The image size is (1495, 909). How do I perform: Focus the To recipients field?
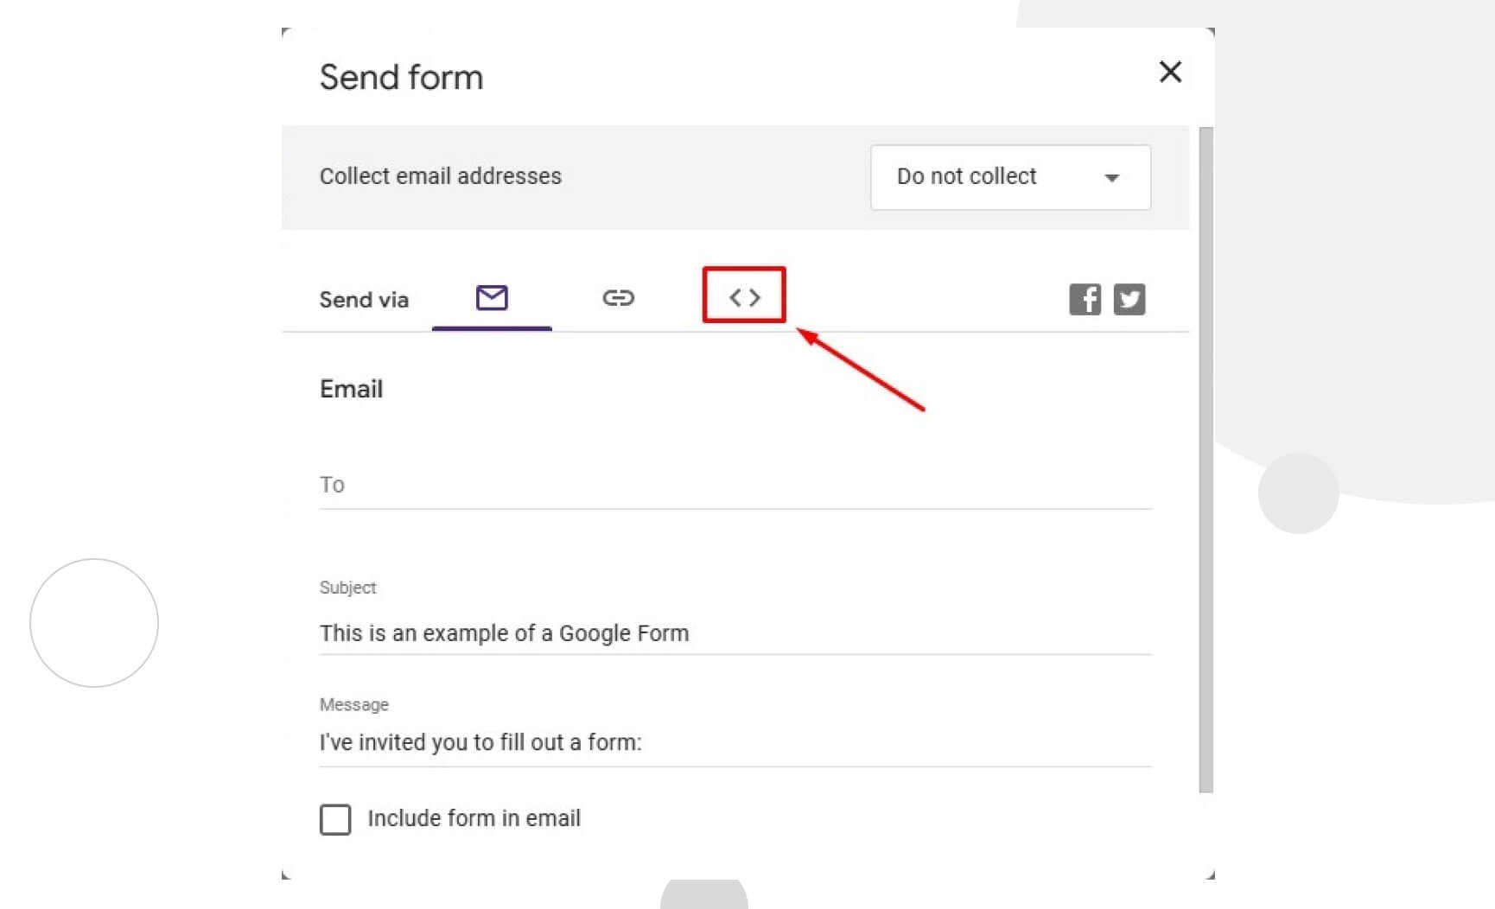(x=735, y=486)
